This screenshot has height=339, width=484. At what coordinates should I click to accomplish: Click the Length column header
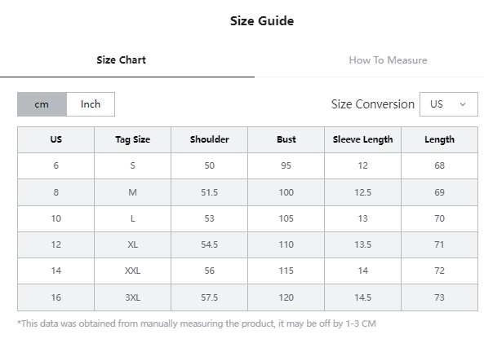440,139
